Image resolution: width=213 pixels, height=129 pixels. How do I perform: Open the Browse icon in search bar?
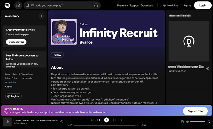click(96, 5)
